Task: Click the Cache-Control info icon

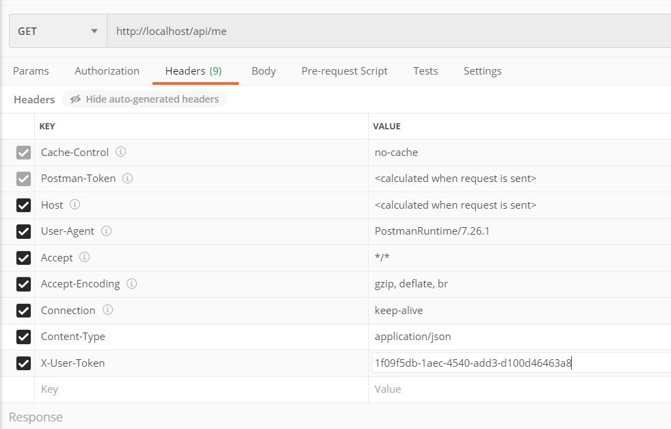Action: [120, 152]
